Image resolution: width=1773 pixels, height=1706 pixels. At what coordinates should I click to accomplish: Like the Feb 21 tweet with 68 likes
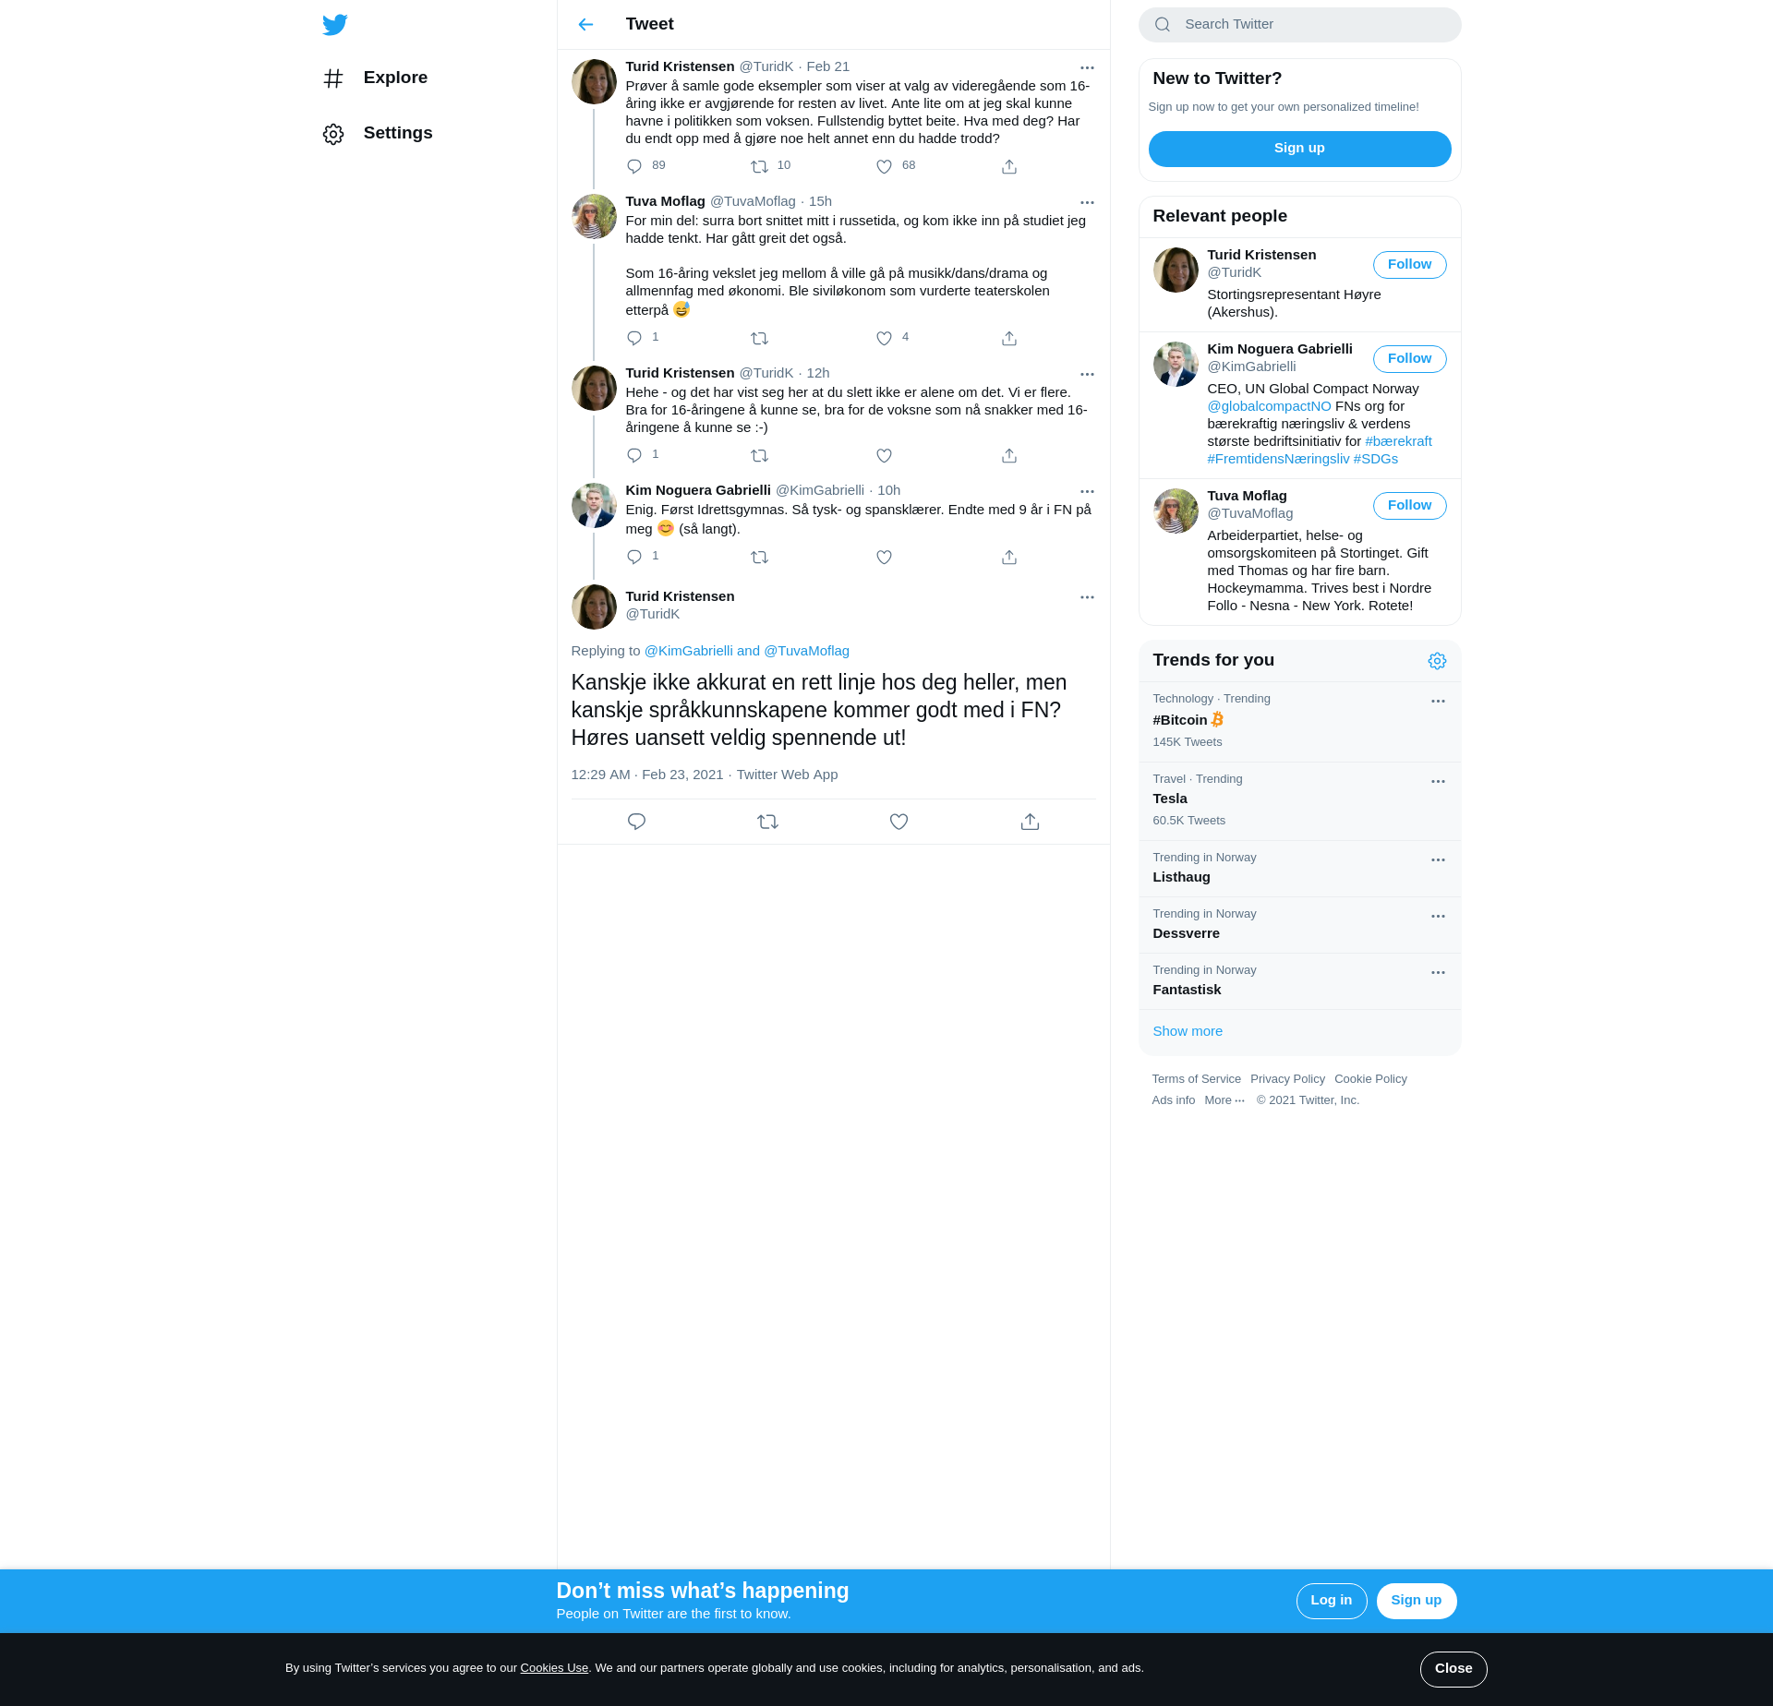click(884, 166)
